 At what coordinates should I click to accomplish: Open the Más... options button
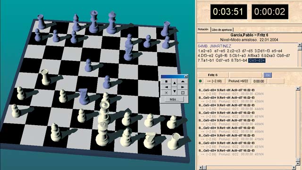[x=174, y=100]
